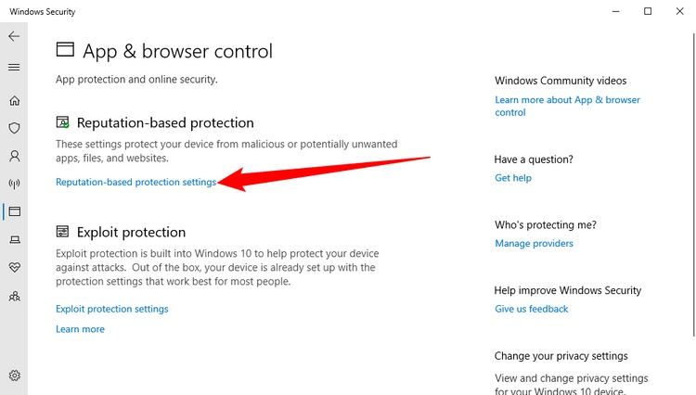The width and height of the screenshot is (696, 395).
Task: Open Learn more about App & browser control
Action: (567, 106)
